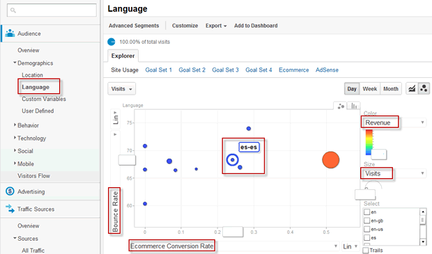Toggle the es language checkbox
This screenshot has height=254, width=432.
[367, 237]
